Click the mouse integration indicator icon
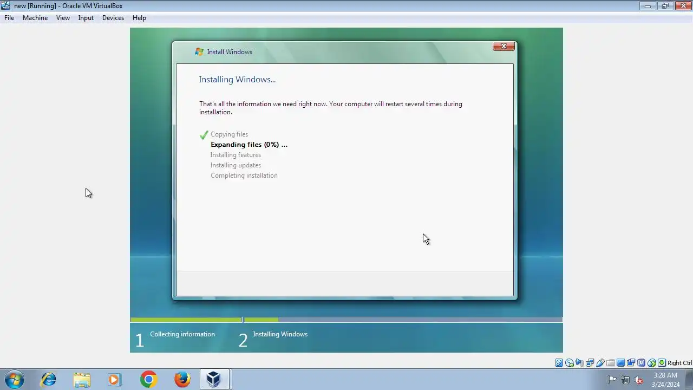Viewport: 693px width, 390px height. pos(652,363)
